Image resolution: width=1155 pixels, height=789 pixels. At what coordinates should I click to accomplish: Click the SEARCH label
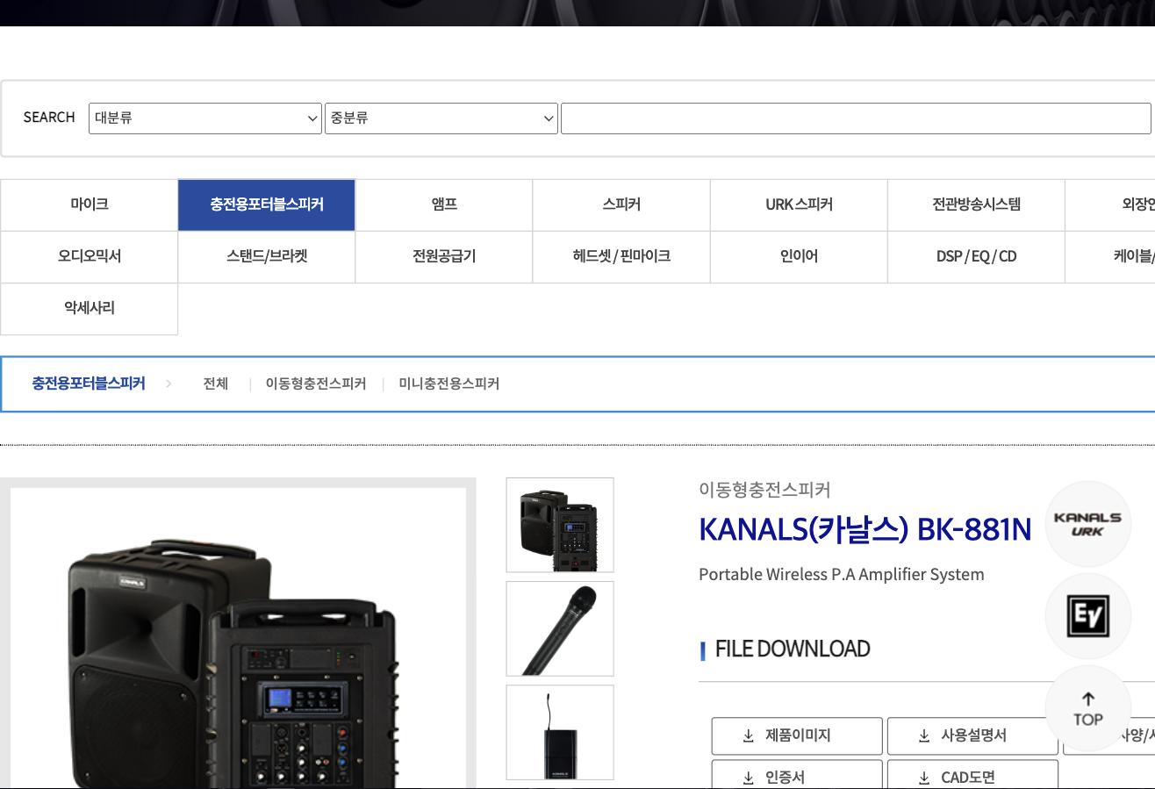[49, 118]
